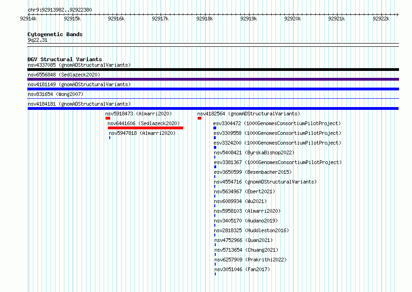Select nsv4752966 (Quan2021) label
The height and width of the screenshot is (292, 412).
click(x=243, y=240)
